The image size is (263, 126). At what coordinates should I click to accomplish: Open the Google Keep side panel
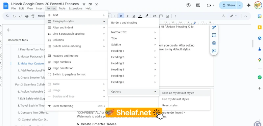point(259,27)
